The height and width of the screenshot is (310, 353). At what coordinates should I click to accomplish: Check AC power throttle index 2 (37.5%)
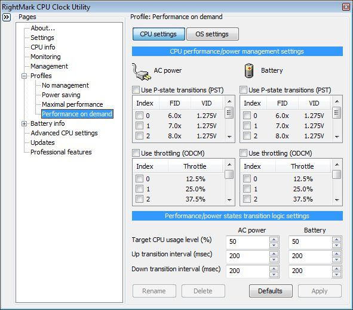[139, 199]
